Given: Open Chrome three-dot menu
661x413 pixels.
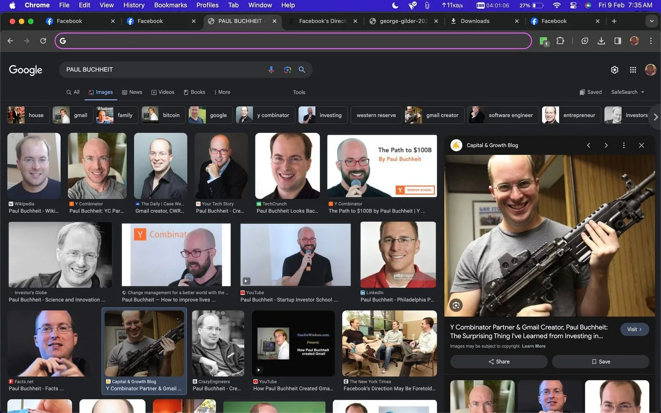Looking at the screenshot, I should (651, 41).
